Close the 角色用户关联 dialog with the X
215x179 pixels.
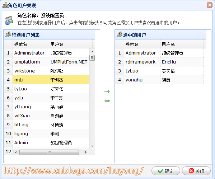[210, 5]
